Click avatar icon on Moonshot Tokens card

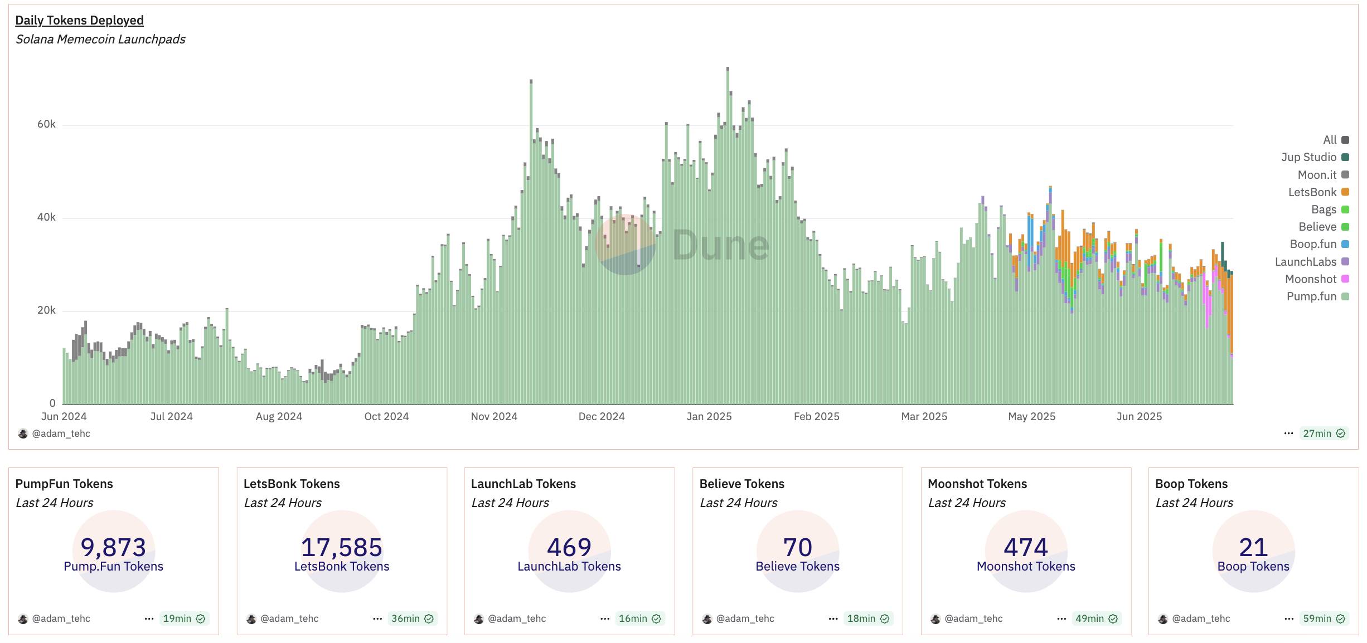point(935,618)
